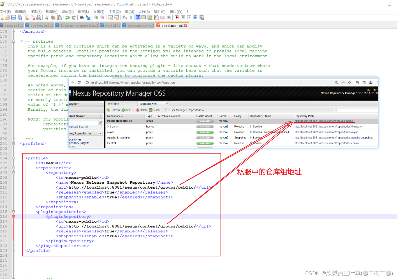This screenshot has width=397, height=279.
Task: Open the Nexus Trash dropdown
Action: tap(156, 110)
